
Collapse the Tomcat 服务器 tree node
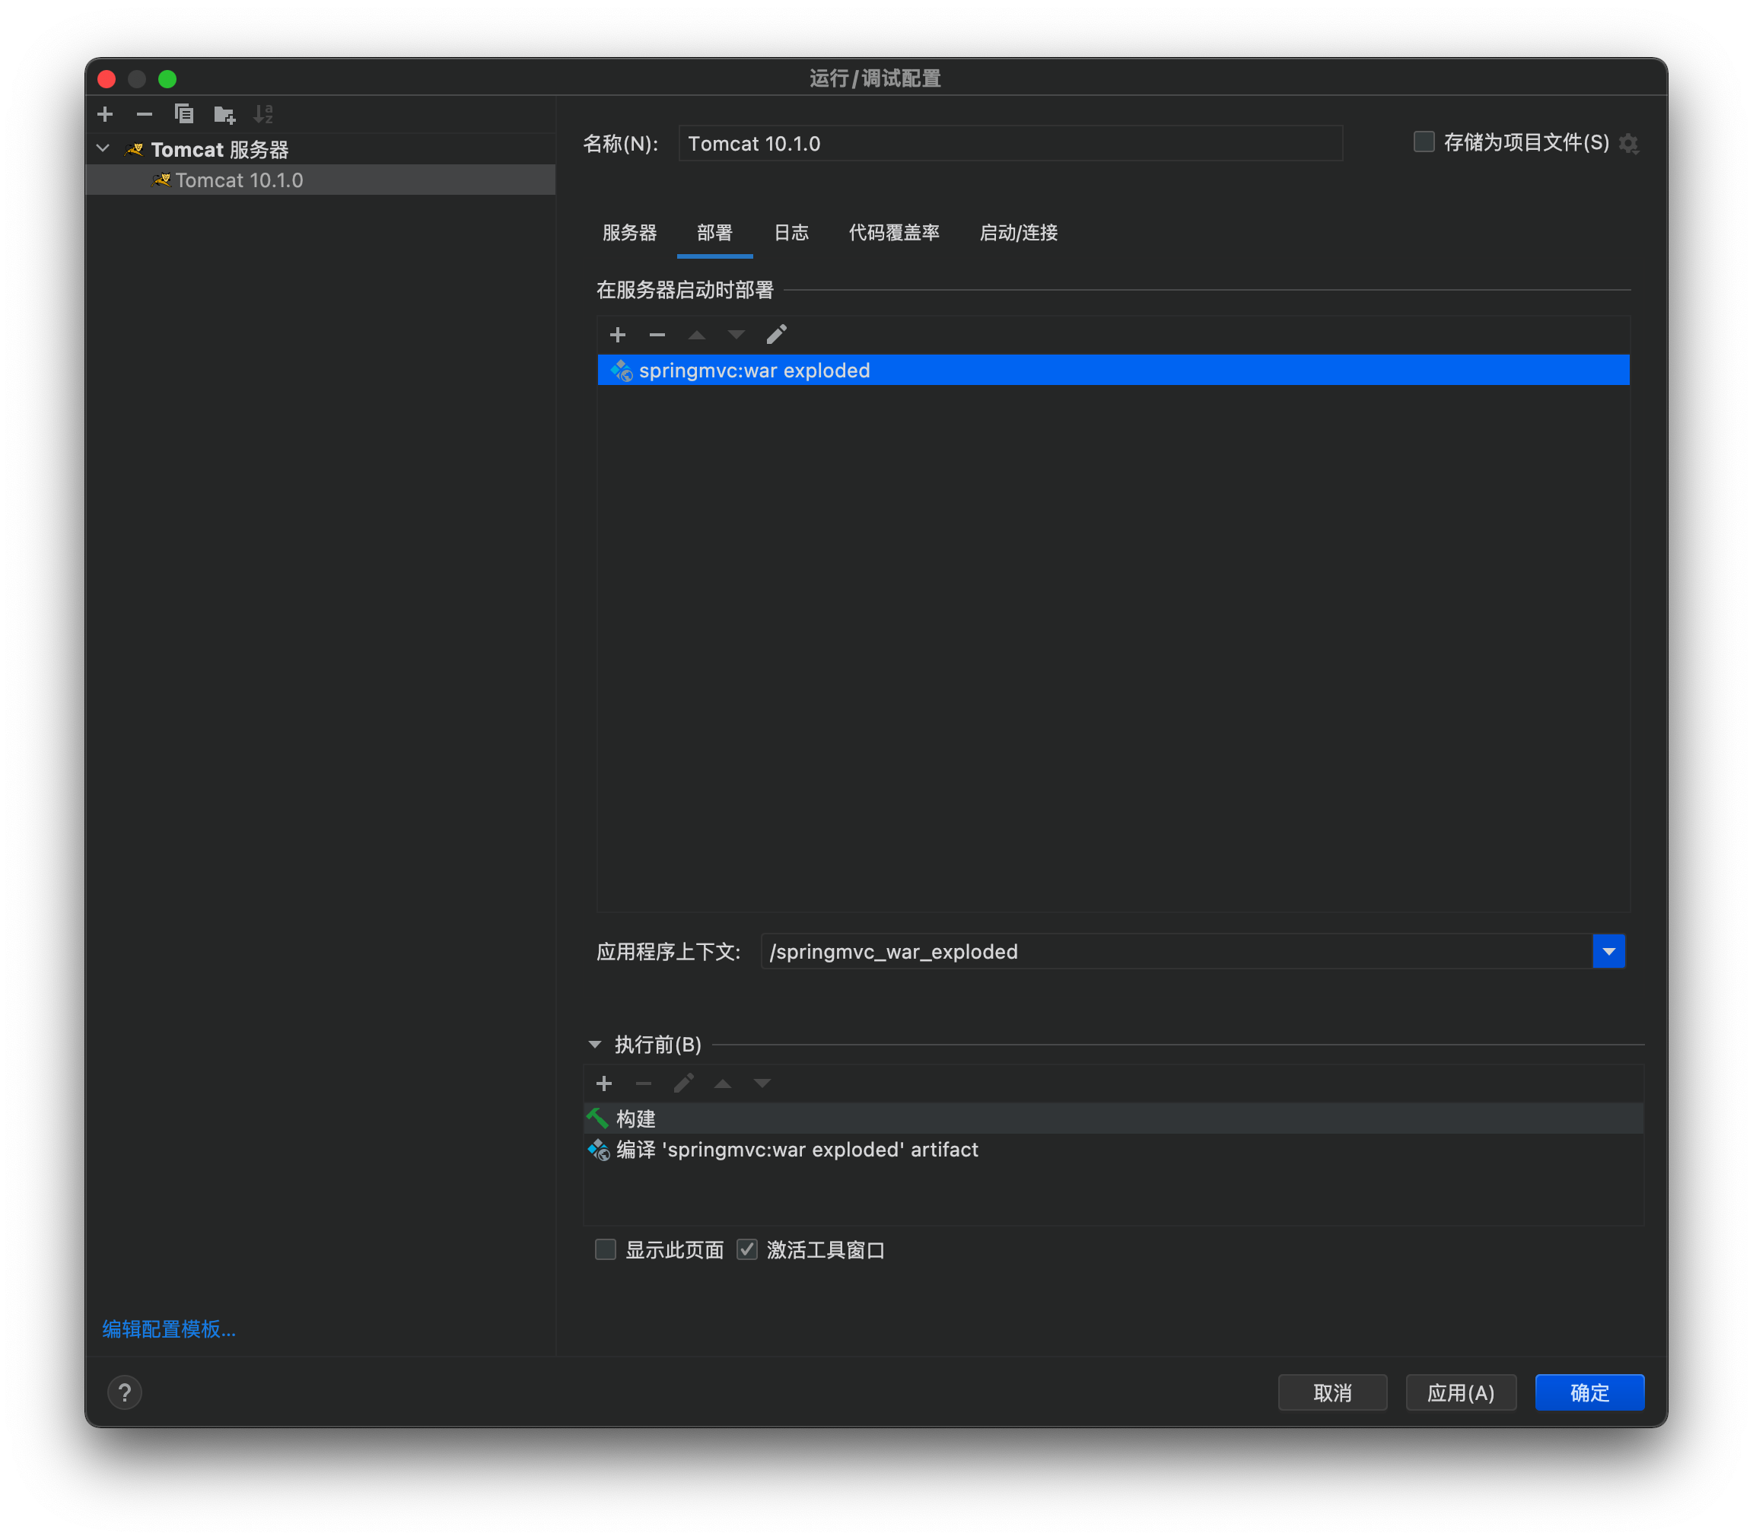(x=103, y=149)
